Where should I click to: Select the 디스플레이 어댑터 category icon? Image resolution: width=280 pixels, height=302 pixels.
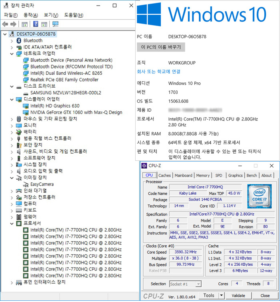(x=19, y=99)
